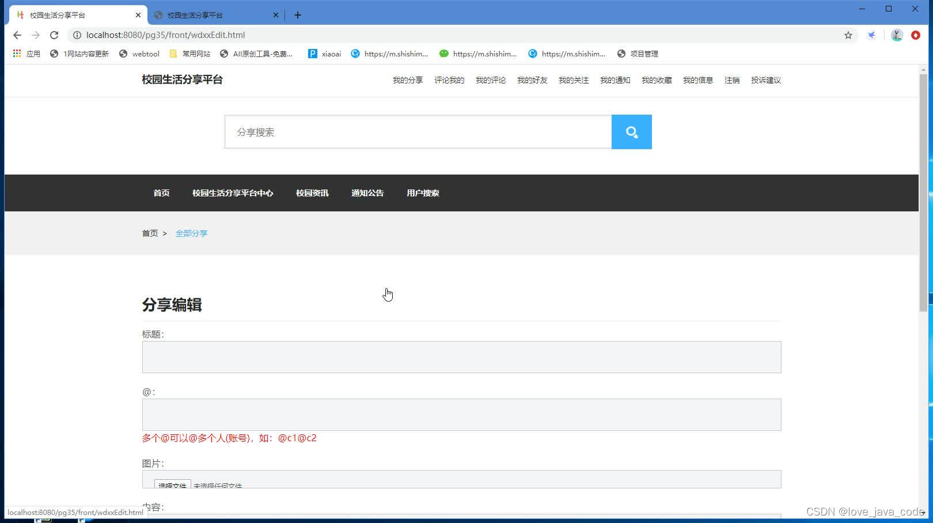Open the 应用 apps grid shortcut
Viewport: 933px width, 523px height.
tap(26, 54)
